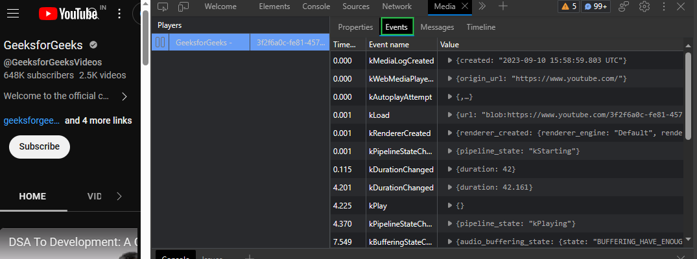Switch to the Elements tab
The height and width of the screenshot is (259, 697).
[x=274, y=6]
